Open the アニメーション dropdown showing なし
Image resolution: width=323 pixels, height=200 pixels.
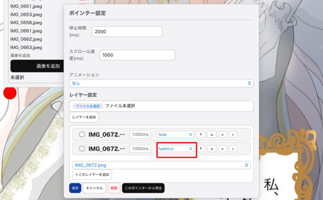[161, 83]
